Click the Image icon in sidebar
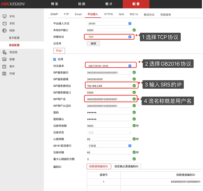The width and height of the screenshot is (203, 191). pyautogui.click(x=4, y=59)
